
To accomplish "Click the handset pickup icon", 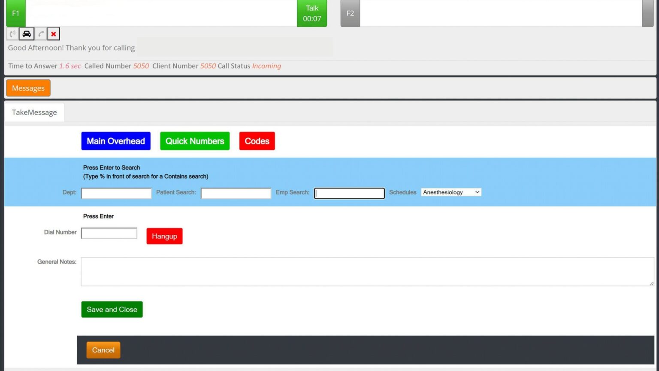I will [x=41, y=33].
